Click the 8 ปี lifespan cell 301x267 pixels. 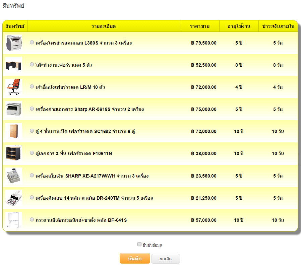239,65
